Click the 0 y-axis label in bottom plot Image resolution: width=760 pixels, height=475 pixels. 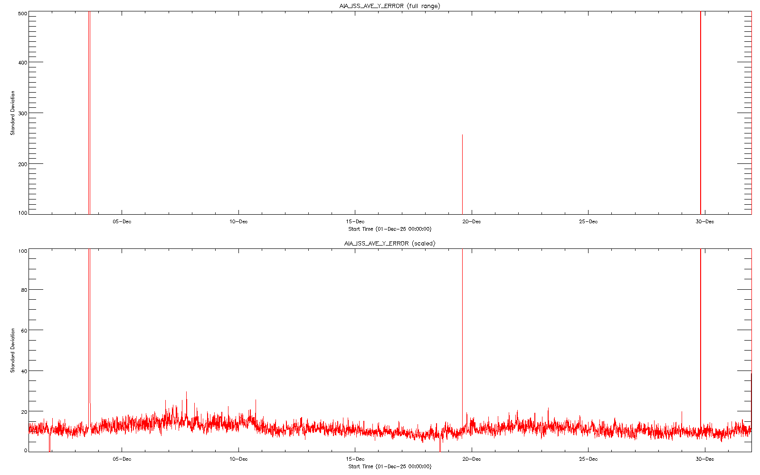(x=25, y=451)
